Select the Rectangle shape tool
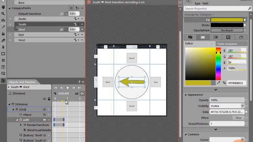This screenshot has width=253, height=142. 3,54
